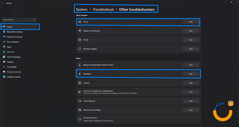Click the search magnifier in Find a setting
This screenshot has height=127, width=239.
tap(34, 20)
